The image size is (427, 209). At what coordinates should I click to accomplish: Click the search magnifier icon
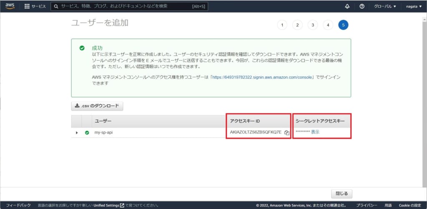click(x=56, y=6)
